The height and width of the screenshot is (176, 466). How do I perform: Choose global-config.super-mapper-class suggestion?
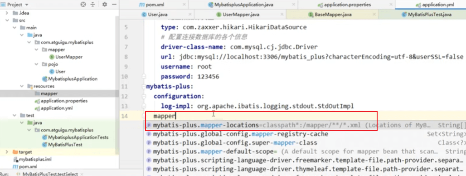(305, 143)
